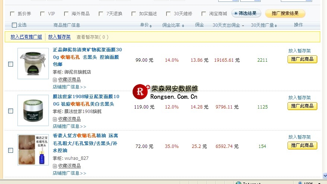Click the 收藏该商品 icon for the 御泥坊 product
The width and height of the screenshot is (327, 184).
point(55,80)
